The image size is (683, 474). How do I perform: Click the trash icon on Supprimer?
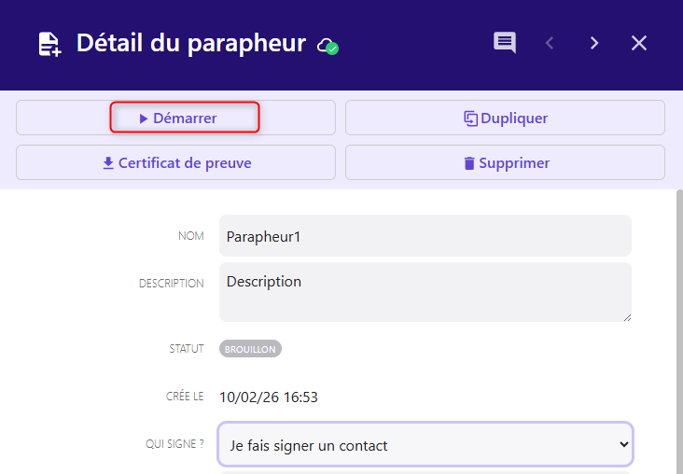pyautogui.click(x=469, y=163)
